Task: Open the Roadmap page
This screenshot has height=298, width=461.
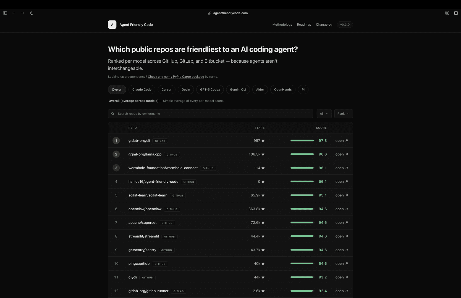Action: point(304,25)
